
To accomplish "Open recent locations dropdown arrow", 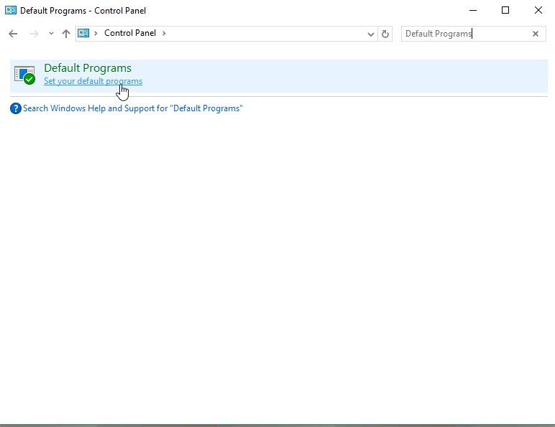I will [51, 34].
